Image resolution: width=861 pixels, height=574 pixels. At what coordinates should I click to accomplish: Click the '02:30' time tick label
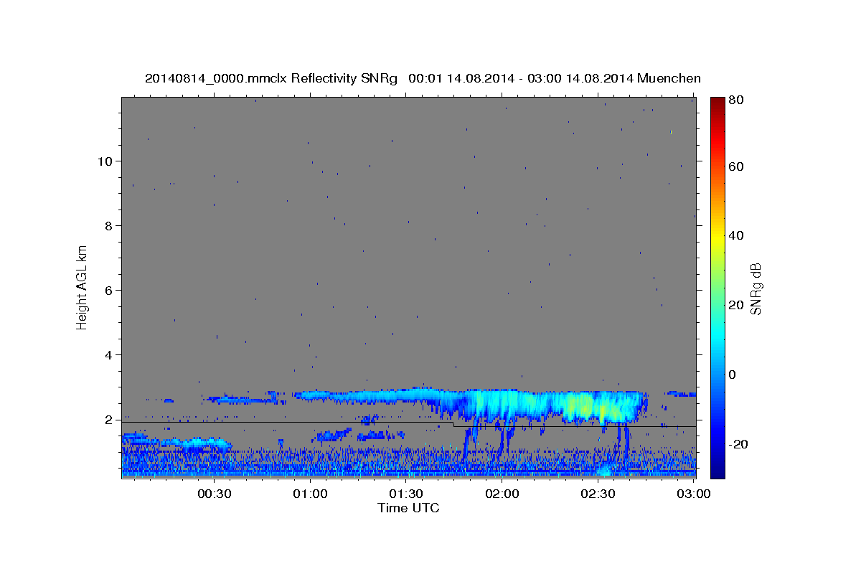pos(598,494)
